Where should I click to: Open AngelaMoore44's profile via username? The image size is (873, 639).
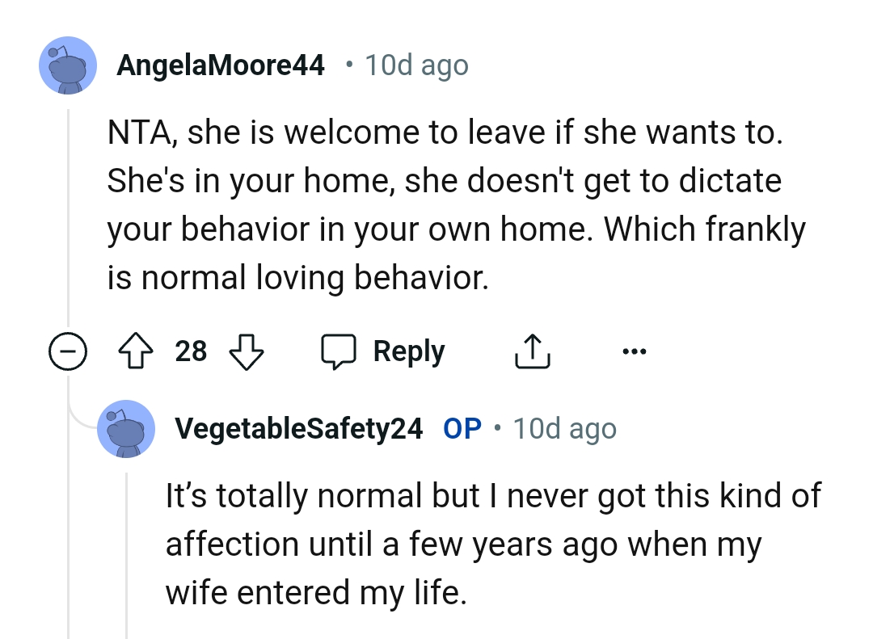pos(221,65)
